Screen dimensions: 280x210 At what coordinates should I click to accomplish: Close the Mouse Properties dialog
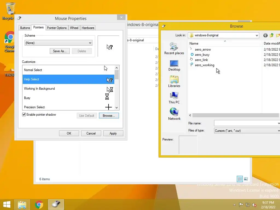click(x=121, y=17)
